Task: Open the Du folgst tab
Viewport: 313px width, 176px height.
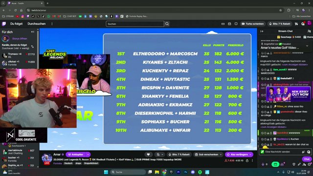Action: pyautogui.click(x=16, y=24)
